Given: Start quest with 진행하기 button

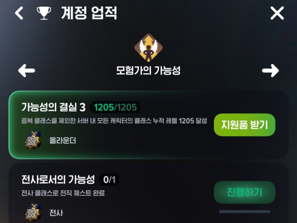Looking at the screenshot, I should point(244,192).
